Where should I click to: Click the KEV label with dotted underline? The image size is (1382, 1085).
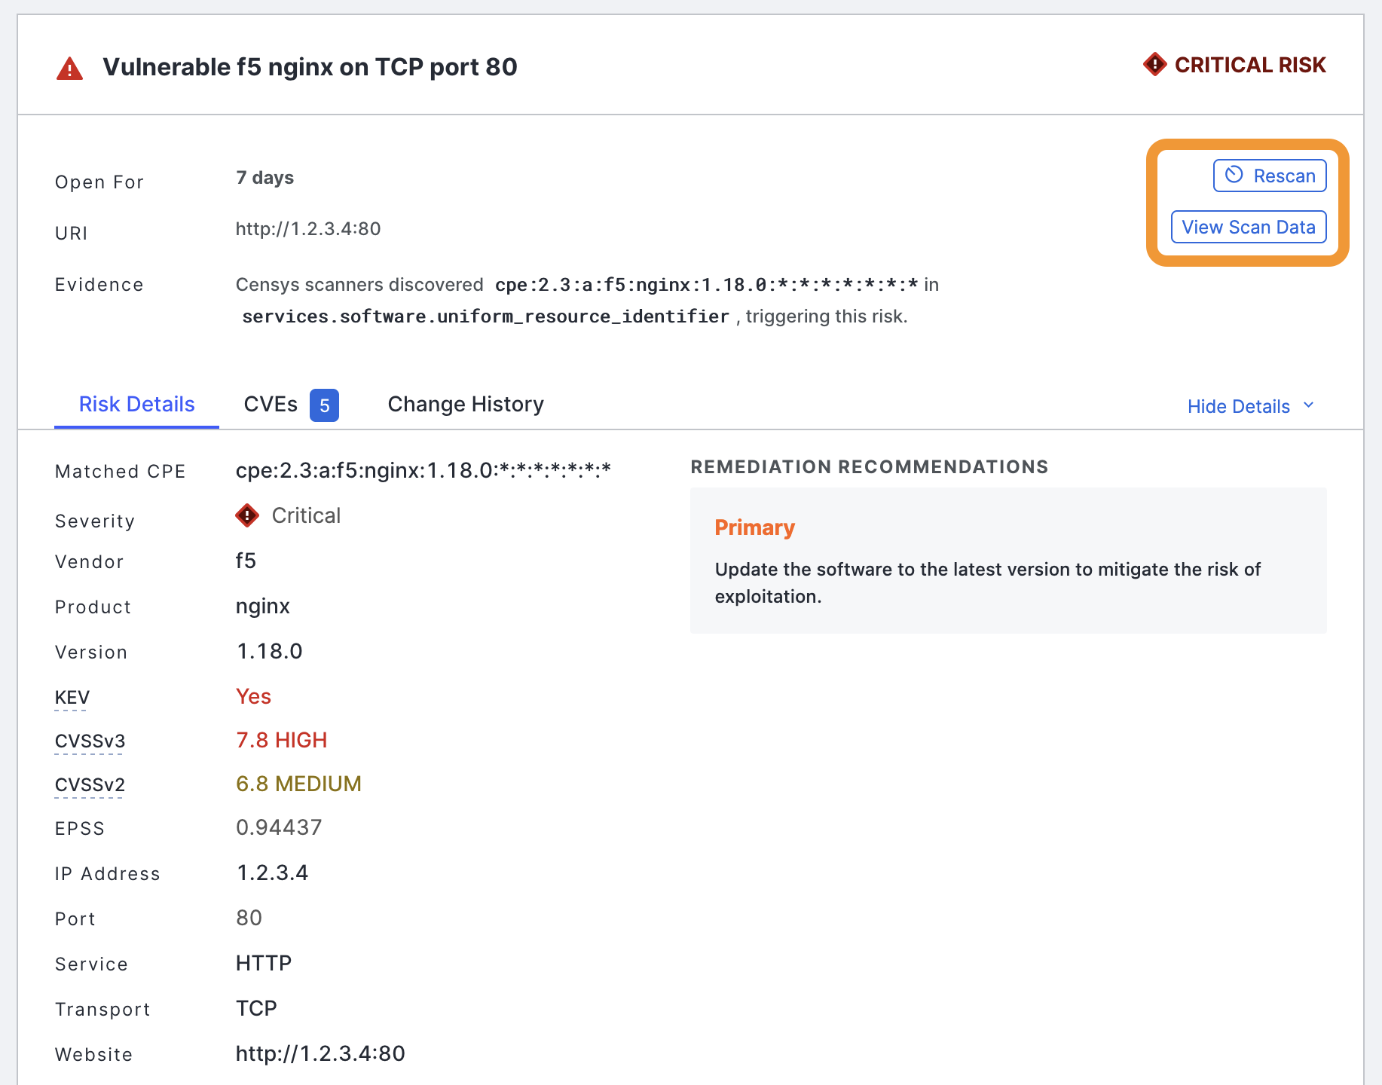point(72,698)
